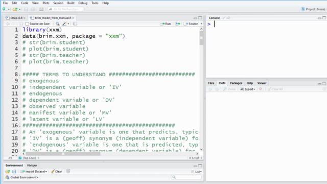Click the Plots Zoom button
This screenshot has width=327, height=184.
pos(229,89)
